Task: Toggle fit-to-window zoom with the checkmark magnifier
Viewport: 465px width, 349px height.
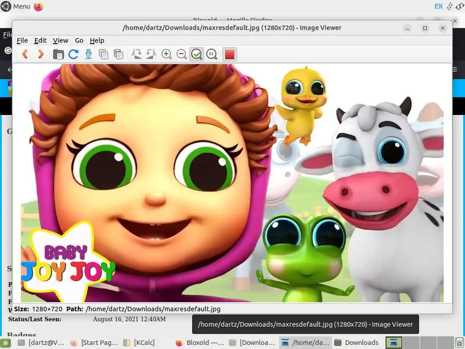Action: point(197,55)
